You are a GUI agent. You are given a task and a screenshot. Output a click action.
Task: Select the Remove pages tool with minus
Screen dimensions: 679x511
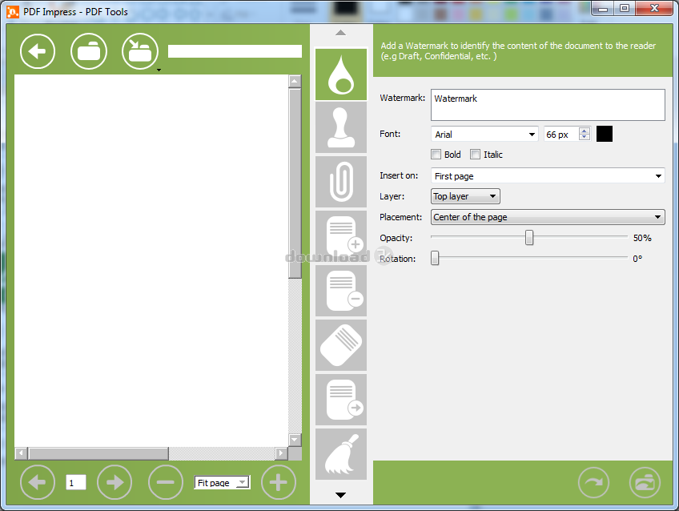pos(341,291)
